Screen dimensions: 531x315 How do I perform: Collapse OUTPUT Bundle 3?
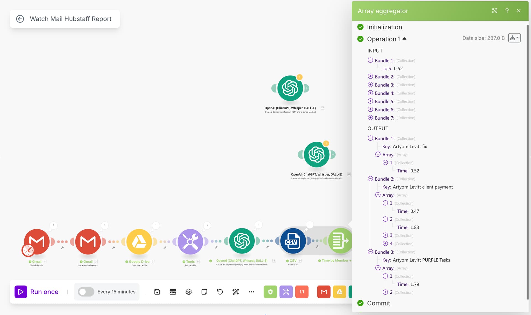coord(370,252)
